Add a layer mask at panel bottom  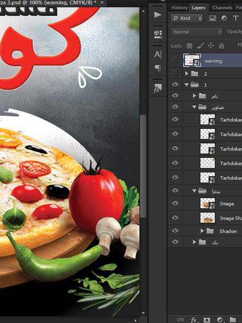(207, 319)
